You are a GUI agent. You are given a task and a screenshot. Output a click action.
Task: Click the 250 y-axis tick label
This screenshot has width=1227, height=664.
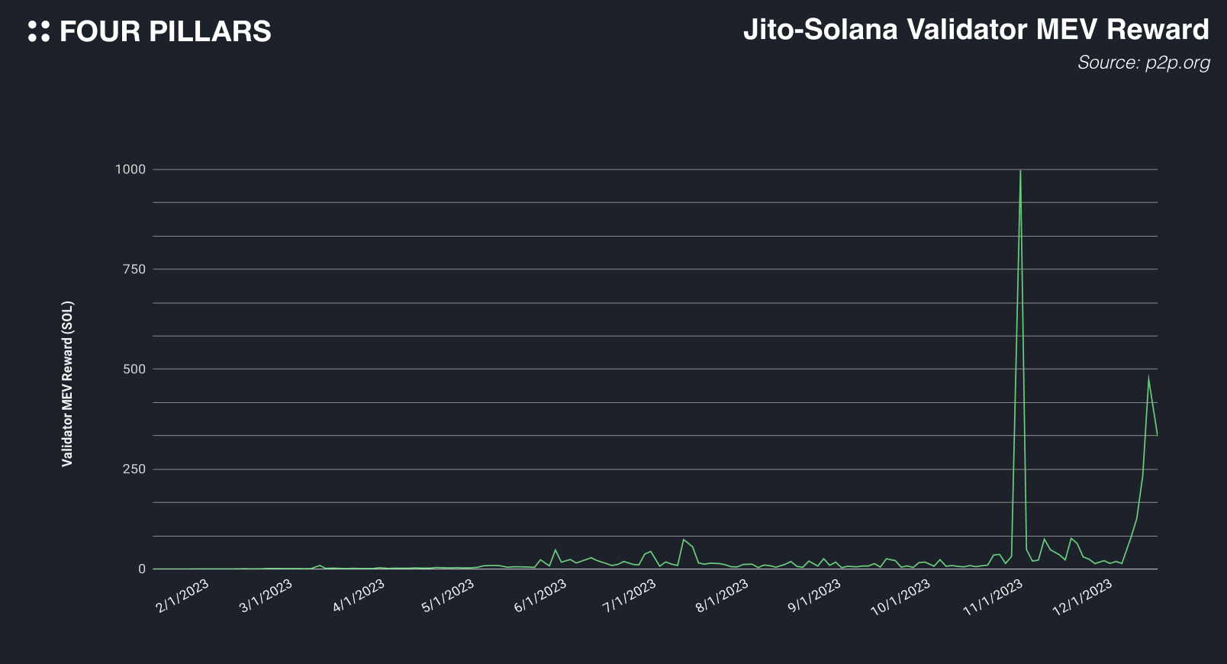pos(134,469)
